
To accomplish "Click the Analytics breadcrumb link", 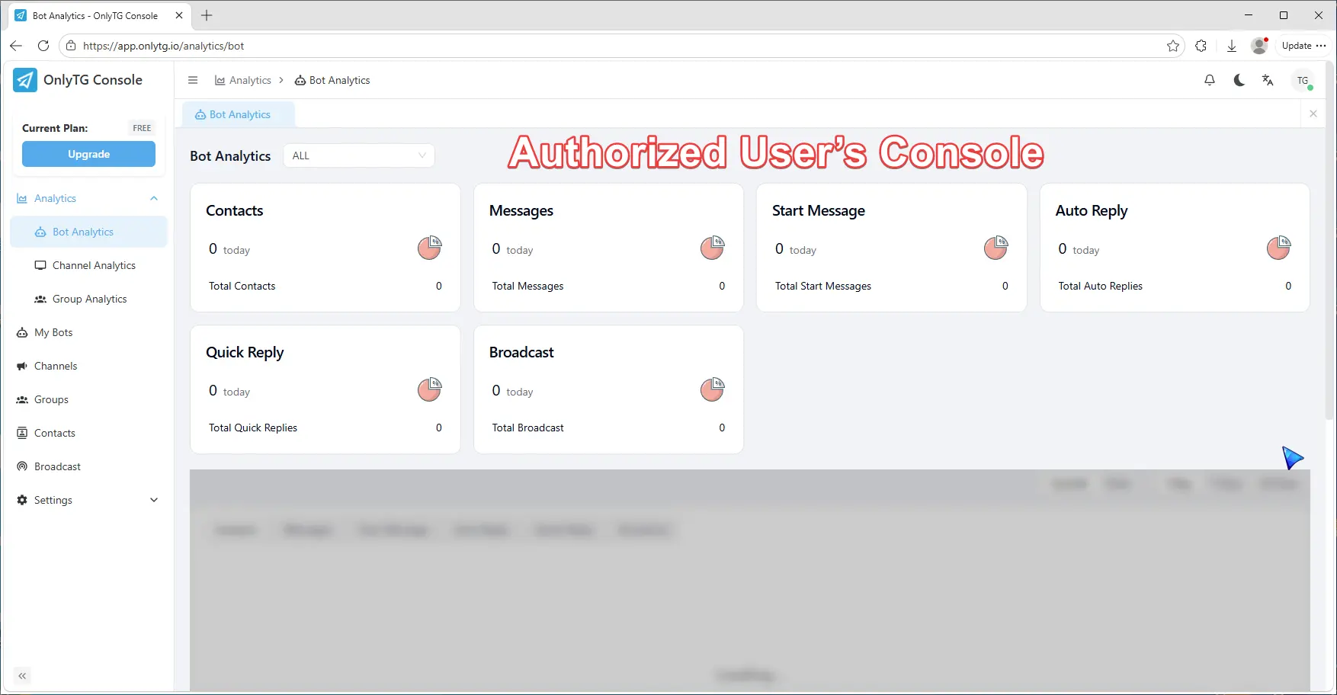I will pos(250,80).
